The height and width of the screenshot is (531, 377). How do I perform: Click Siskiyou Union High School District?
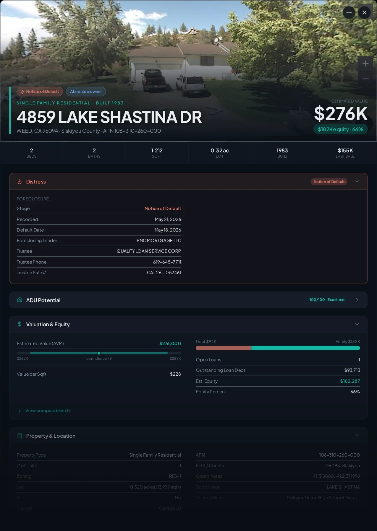pyautogui.click(x=323, y=498)
